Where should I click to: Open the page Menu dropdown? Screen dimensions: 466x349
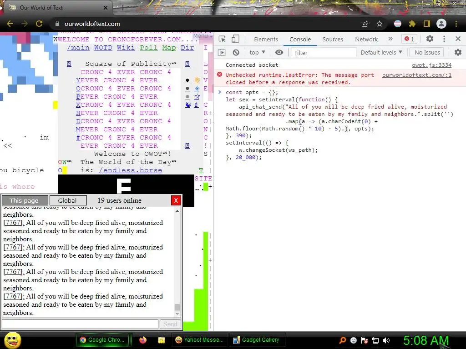[203, 35]
